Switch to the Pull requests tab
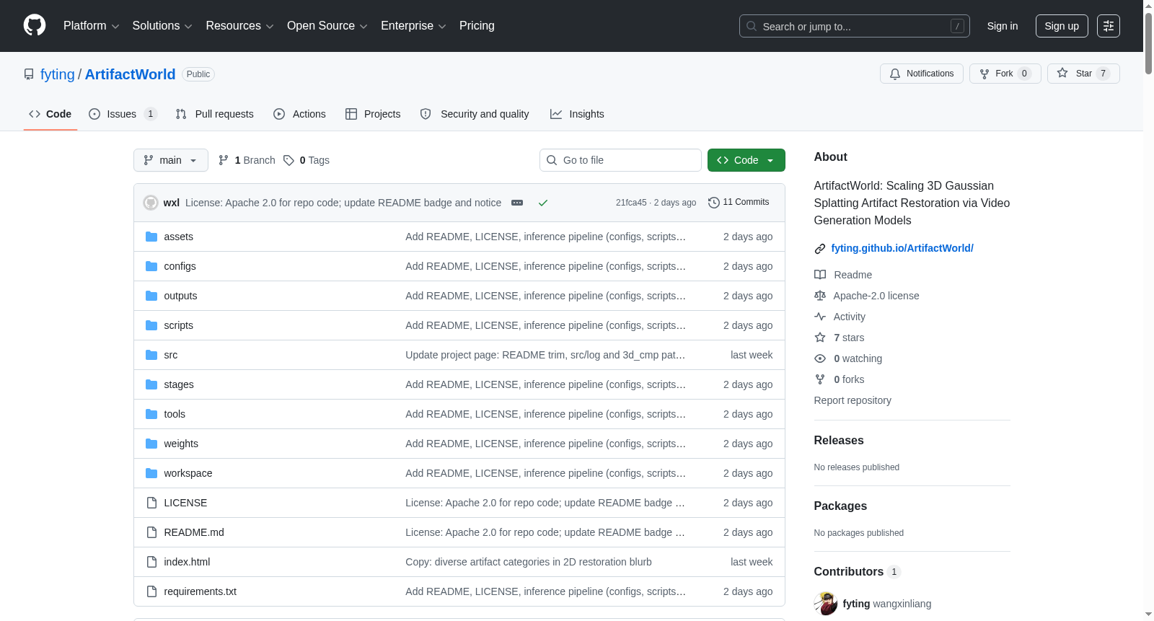 (215, 114)
